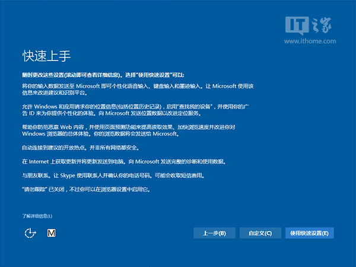Click the line starting 与朋友联系。让 Skype

pos(113,176)
